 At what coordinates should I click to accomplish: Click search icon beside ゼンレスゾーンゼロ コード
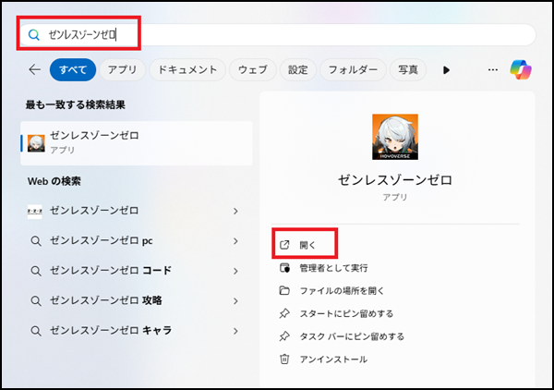[x=36, y=271]
